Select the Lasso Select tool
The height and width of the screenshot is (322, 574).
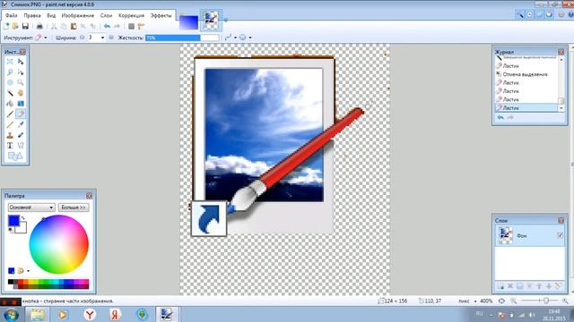(10, 72)
